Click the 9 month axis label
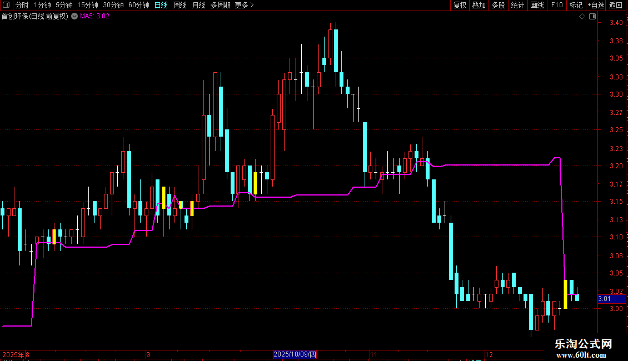 pyautogui.click(x=148, y=354)
